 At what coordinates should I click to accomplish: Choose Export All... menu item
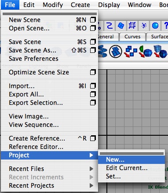50,94
